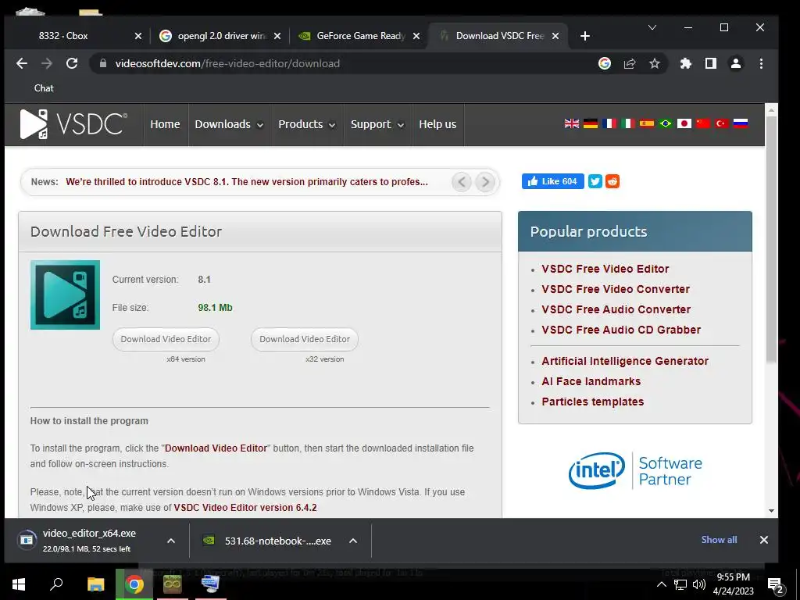Open the Help us menu item

[437, 124]
